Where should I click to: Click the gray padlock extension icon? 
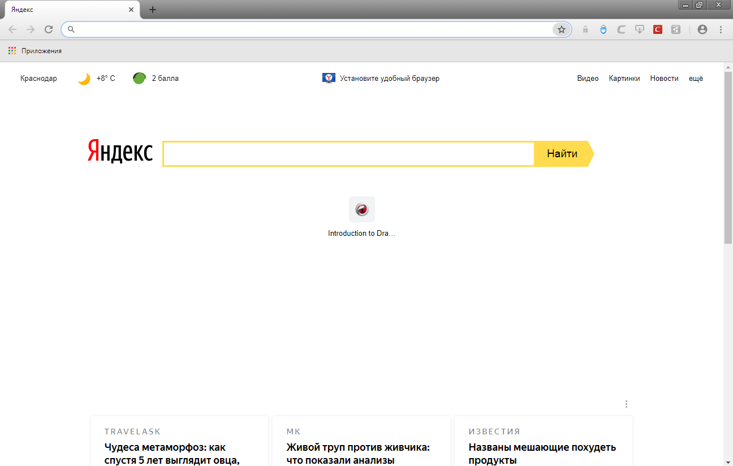click(585, 29)
